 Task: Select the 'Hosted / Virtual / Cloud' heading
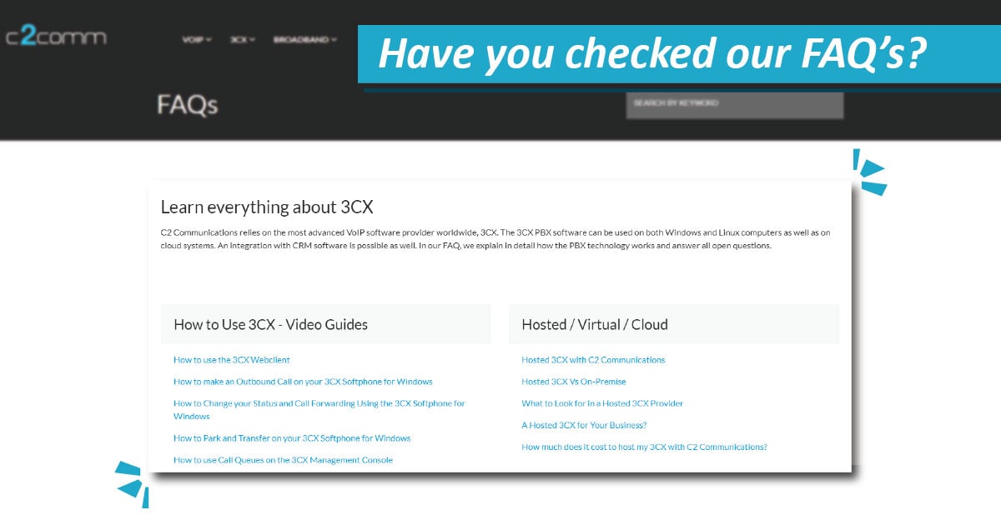coord(595,324)
